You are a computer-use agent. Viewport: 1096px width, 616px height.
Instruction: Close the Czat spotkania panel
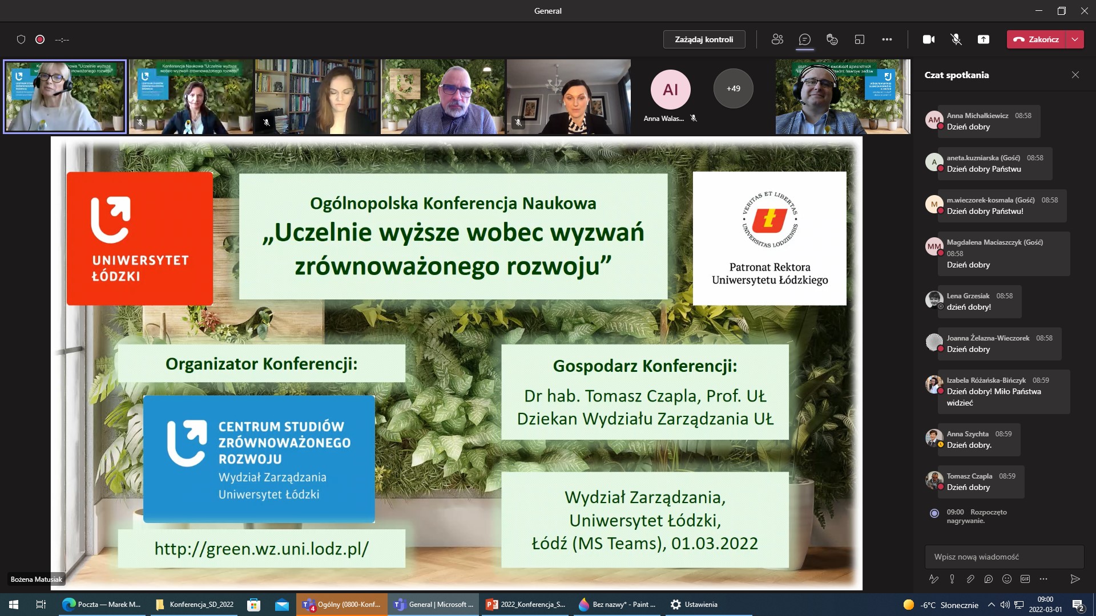pyautogui.click(x=1075, y=75)
